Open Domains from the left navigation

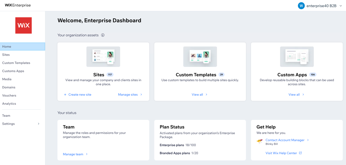point(9,87)
